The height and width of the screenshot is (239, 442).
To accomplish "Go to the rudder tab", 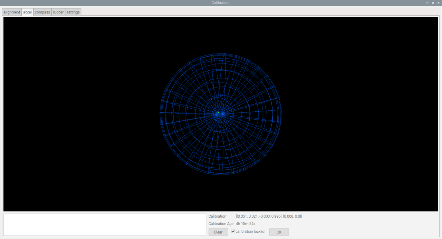I will tap(58, 12).
